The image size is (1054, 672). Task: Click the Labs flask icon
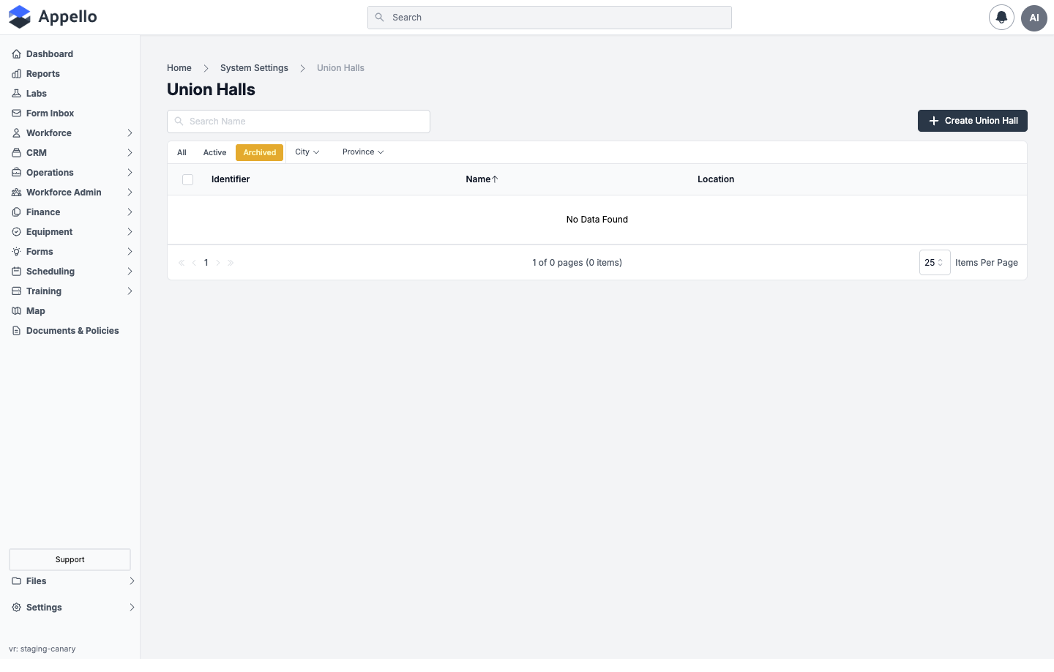[x=16, y=94]
